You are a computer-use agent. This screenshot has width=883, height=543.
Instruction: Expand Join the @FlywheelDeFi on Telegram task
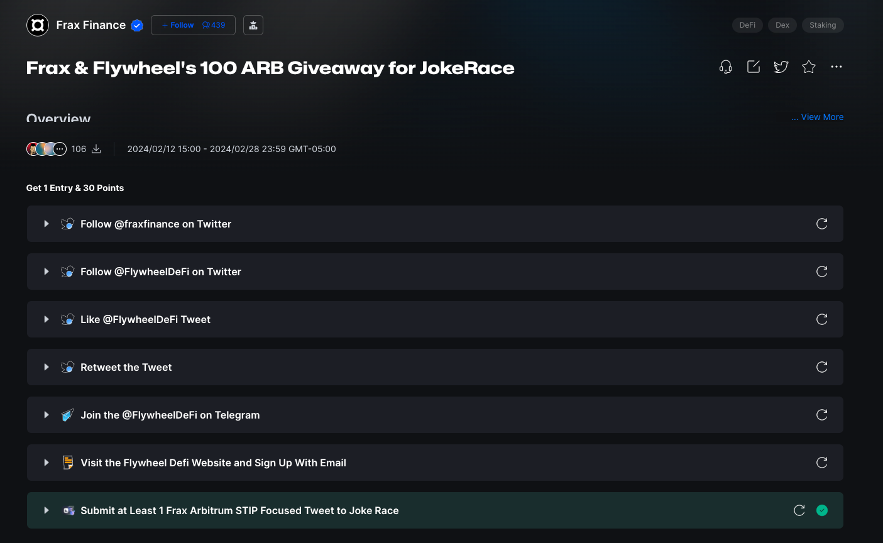47,415
